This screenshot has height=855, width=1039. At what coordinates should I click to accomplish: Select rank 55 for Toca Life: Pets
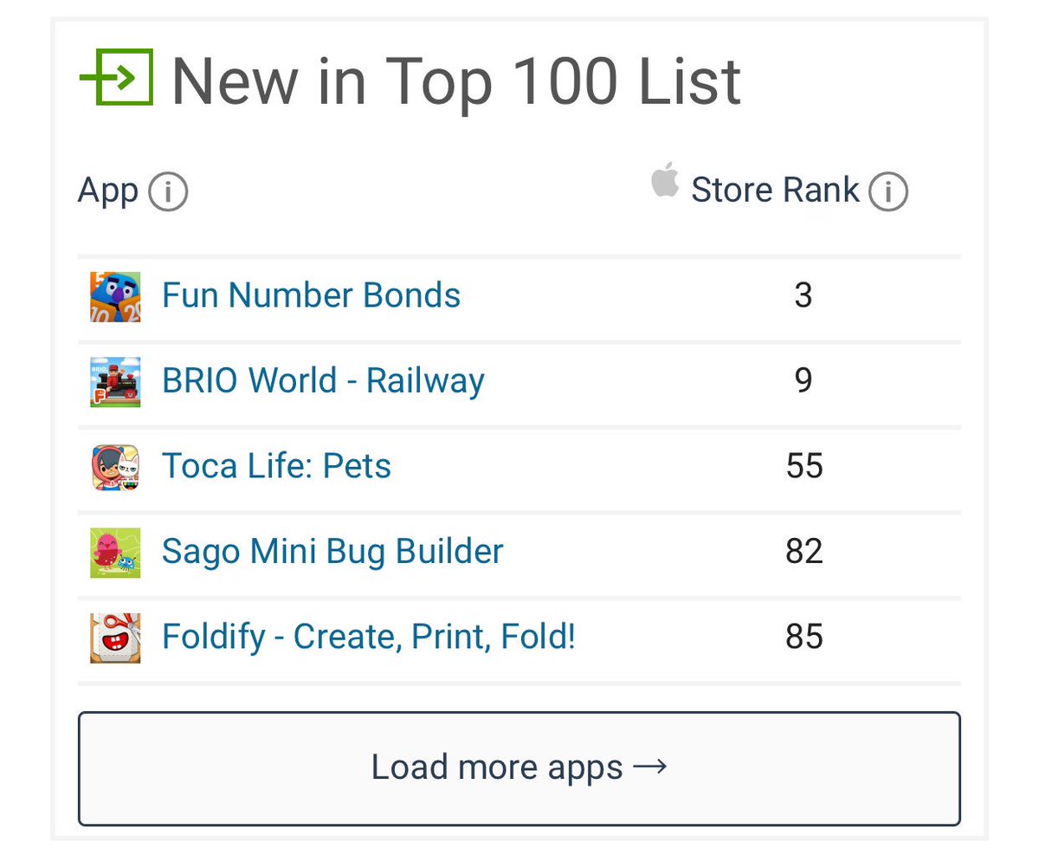coord(804,466)
